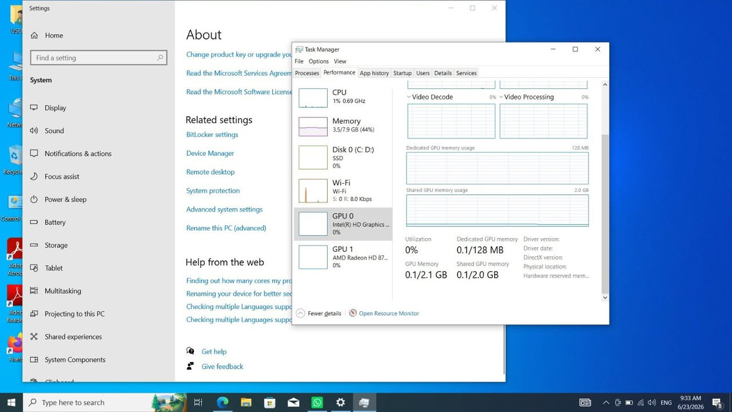Image resolution: width=732 pixels, height=412 pixels.
Task: Switch to the Services tab
Action: click(x=467, y=73)
